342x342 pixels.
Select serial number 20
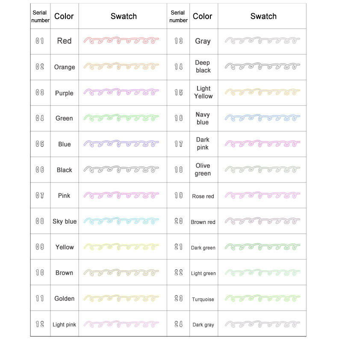coord(179,221)
